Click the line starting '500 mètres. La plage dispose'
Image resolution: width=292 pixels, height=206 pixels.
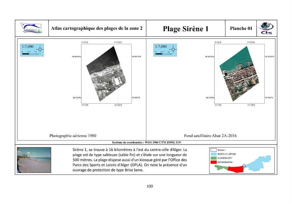[x=130, y=160]
